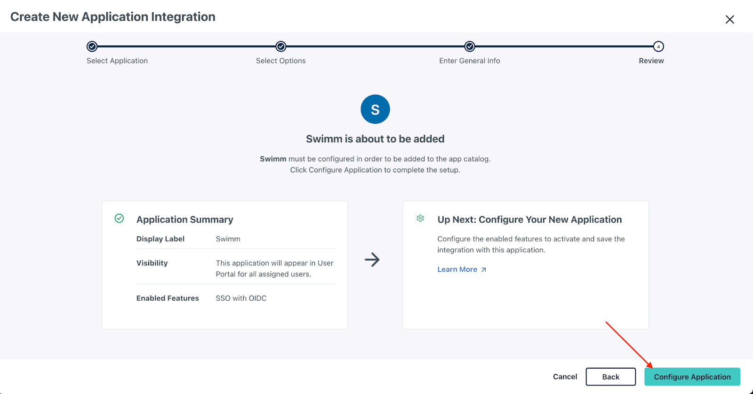This screenshot has height=394, width=753.
Task: Click the Display Label field name
Action: click(160, 239)
